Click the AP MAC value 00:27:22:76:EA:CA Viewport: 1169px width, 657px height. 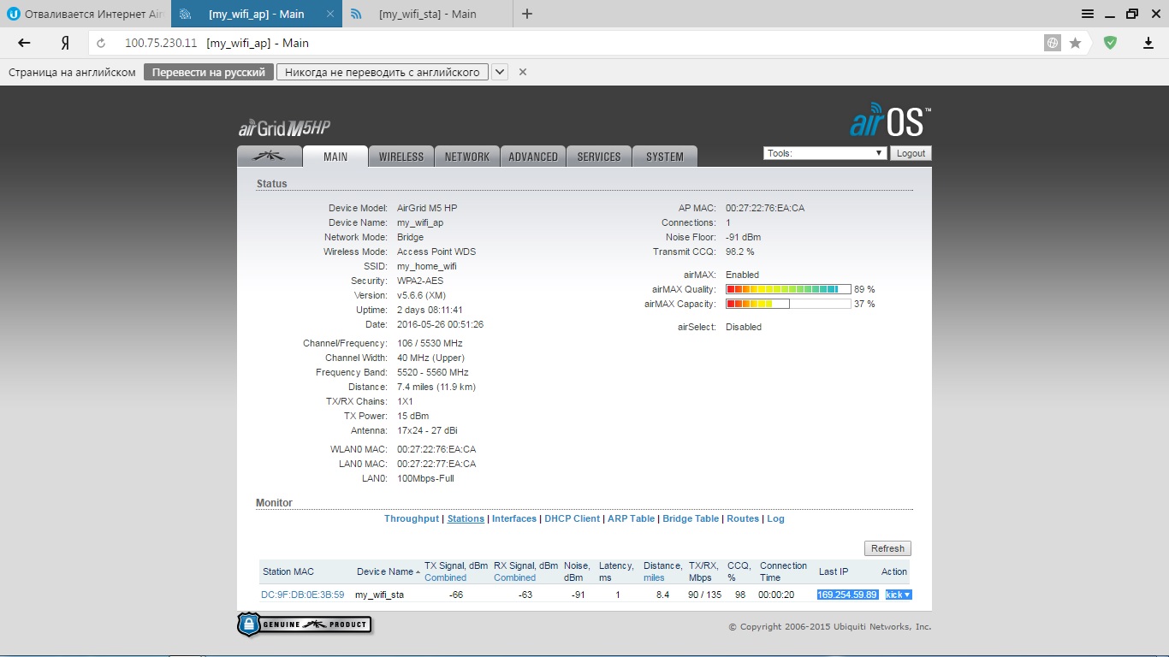tap(765, 208)
